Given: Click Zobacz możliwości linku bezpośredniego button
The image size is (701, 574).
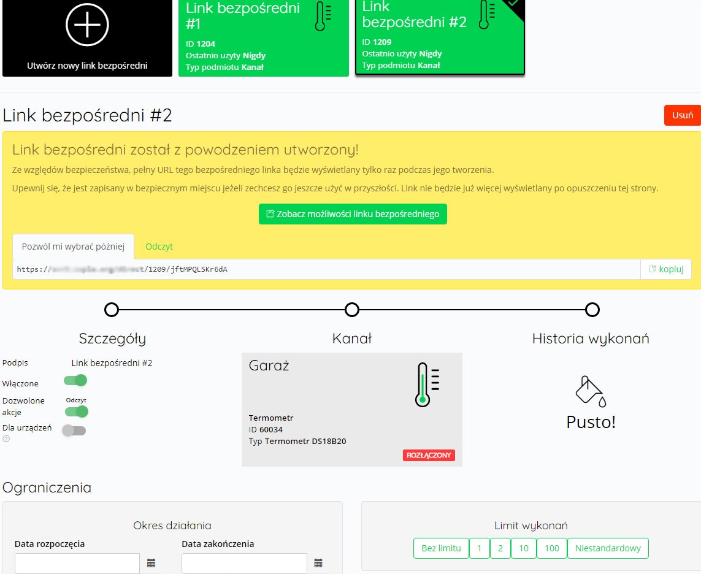Looking at the screenshot, I should [x=353, y=214].
